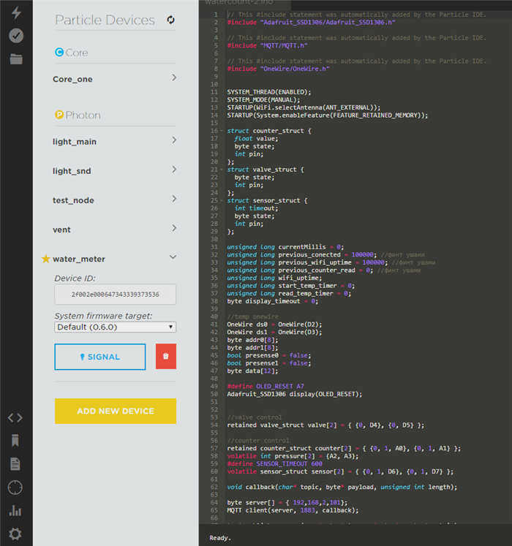Open the System firmware target dropdown
This screenshot has height=546, width=512.
(x=116, y=327)
